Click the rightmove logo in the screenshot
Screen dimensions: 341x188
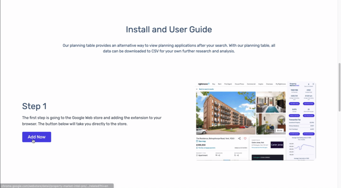tap(203, 84)
